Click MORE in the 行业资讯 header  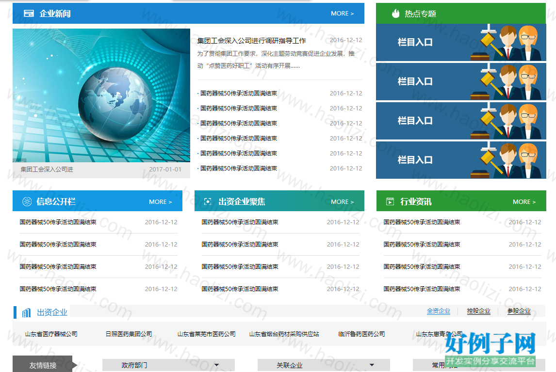(x=524, y=202)
